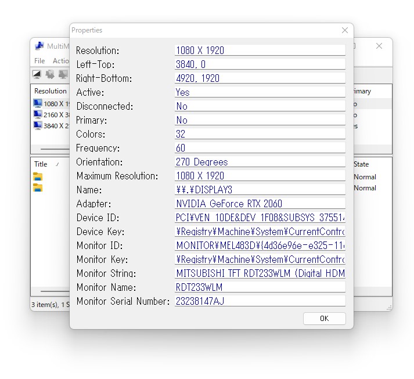
Task: Click the 'Orientation:' label text
Action: coord(99,162)
